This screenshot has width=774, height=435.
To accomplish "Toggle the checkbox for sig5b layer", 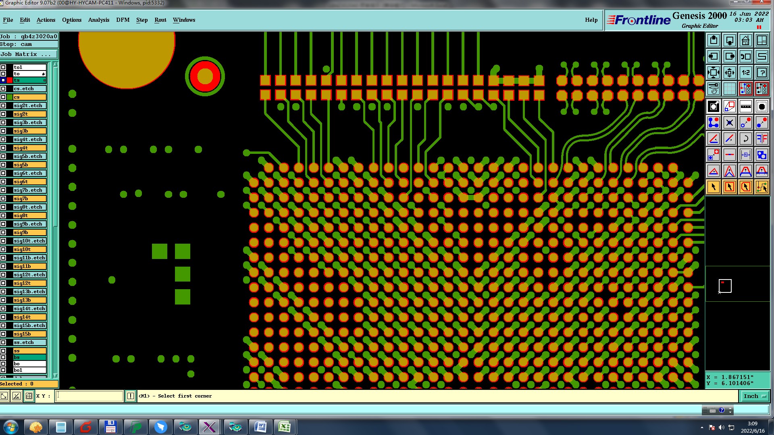I will point(3,165).
